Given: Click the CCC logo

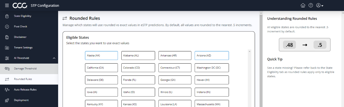Looking at the screenshot, I should click(20, 5).
